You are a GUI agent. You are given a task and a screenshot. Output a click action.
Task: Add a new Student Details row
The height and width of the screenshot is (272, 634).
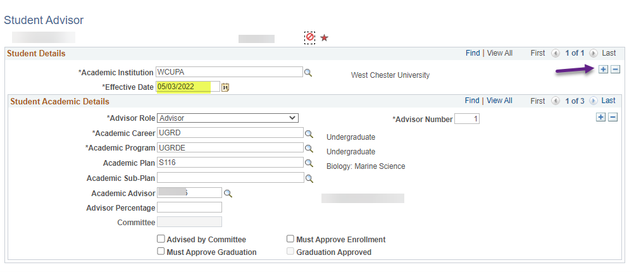click(x=602, y=69)
